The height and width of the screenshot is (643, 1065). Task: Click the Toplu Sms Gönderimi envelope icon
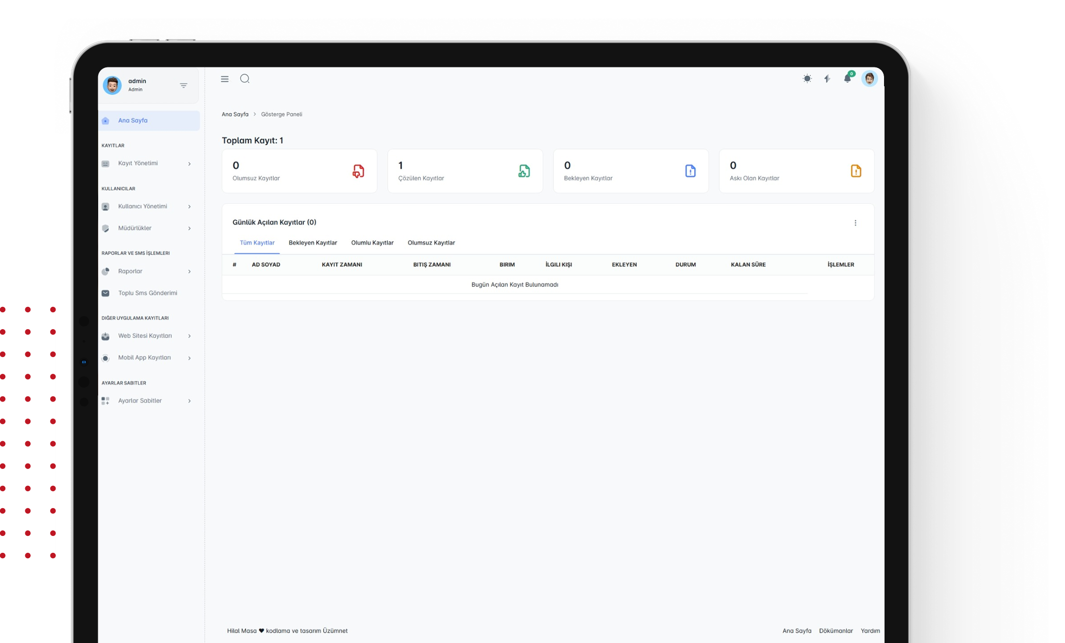[x=106, y=293]
